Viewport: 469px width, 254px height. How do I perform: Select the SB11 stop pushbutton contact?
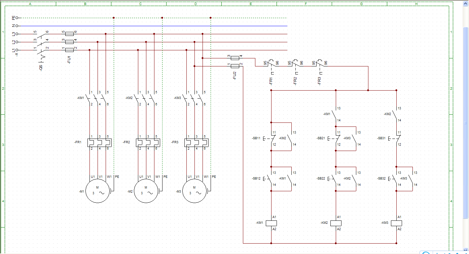coord(270,139)
